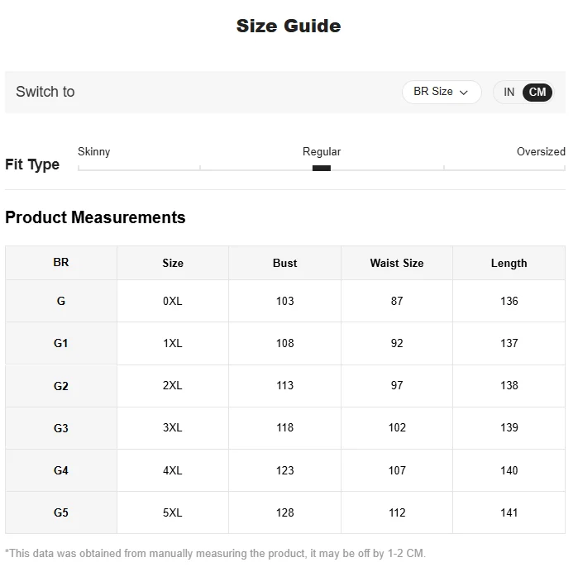Select the CM unit toggle

coord(537,92)
